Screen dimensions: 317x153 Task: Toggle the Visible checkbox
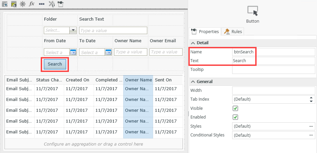point(235,108)
